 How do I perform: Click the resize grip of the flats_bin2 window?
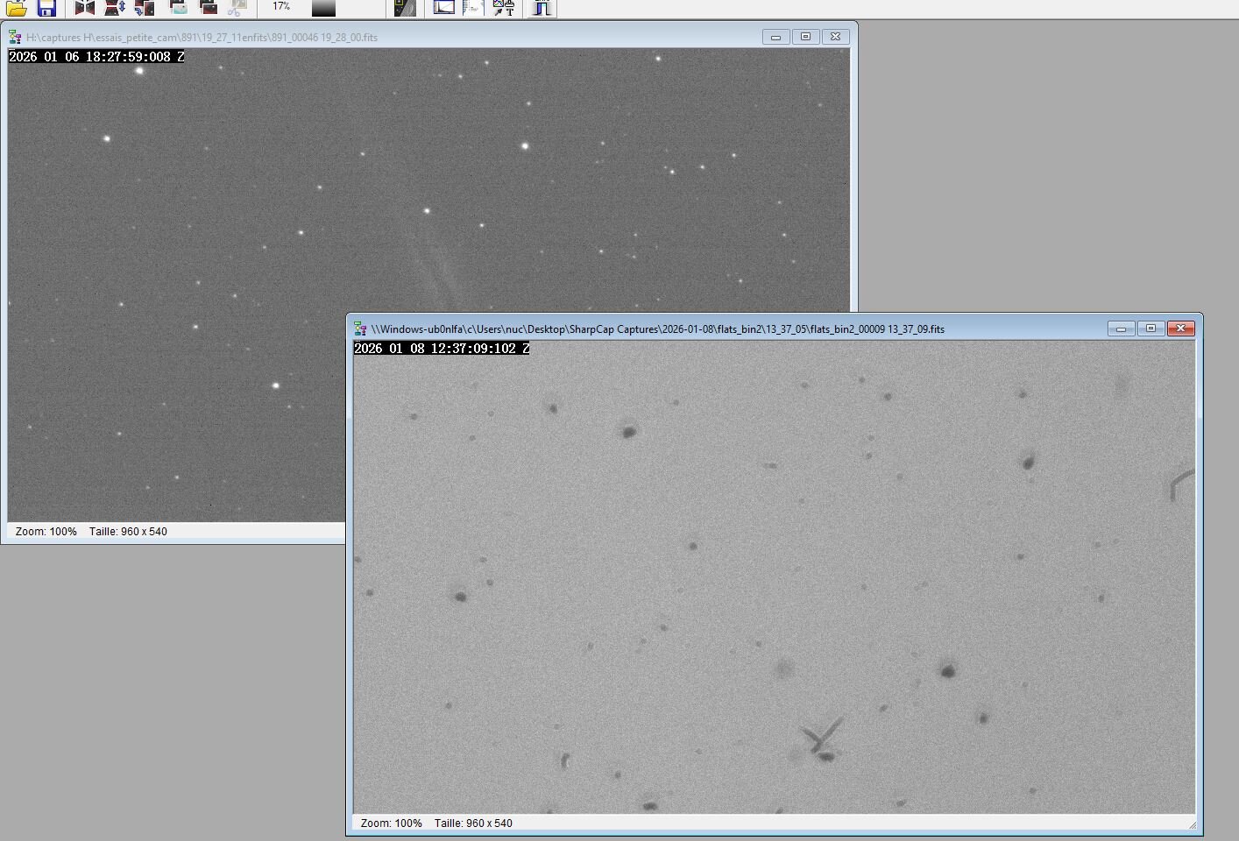(x=1192, y=824)
